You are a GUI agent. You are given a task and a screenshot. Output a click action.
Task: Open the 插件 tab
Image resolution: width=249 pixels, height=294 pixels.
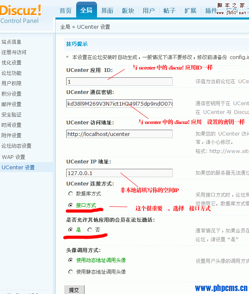pos(211,10)
